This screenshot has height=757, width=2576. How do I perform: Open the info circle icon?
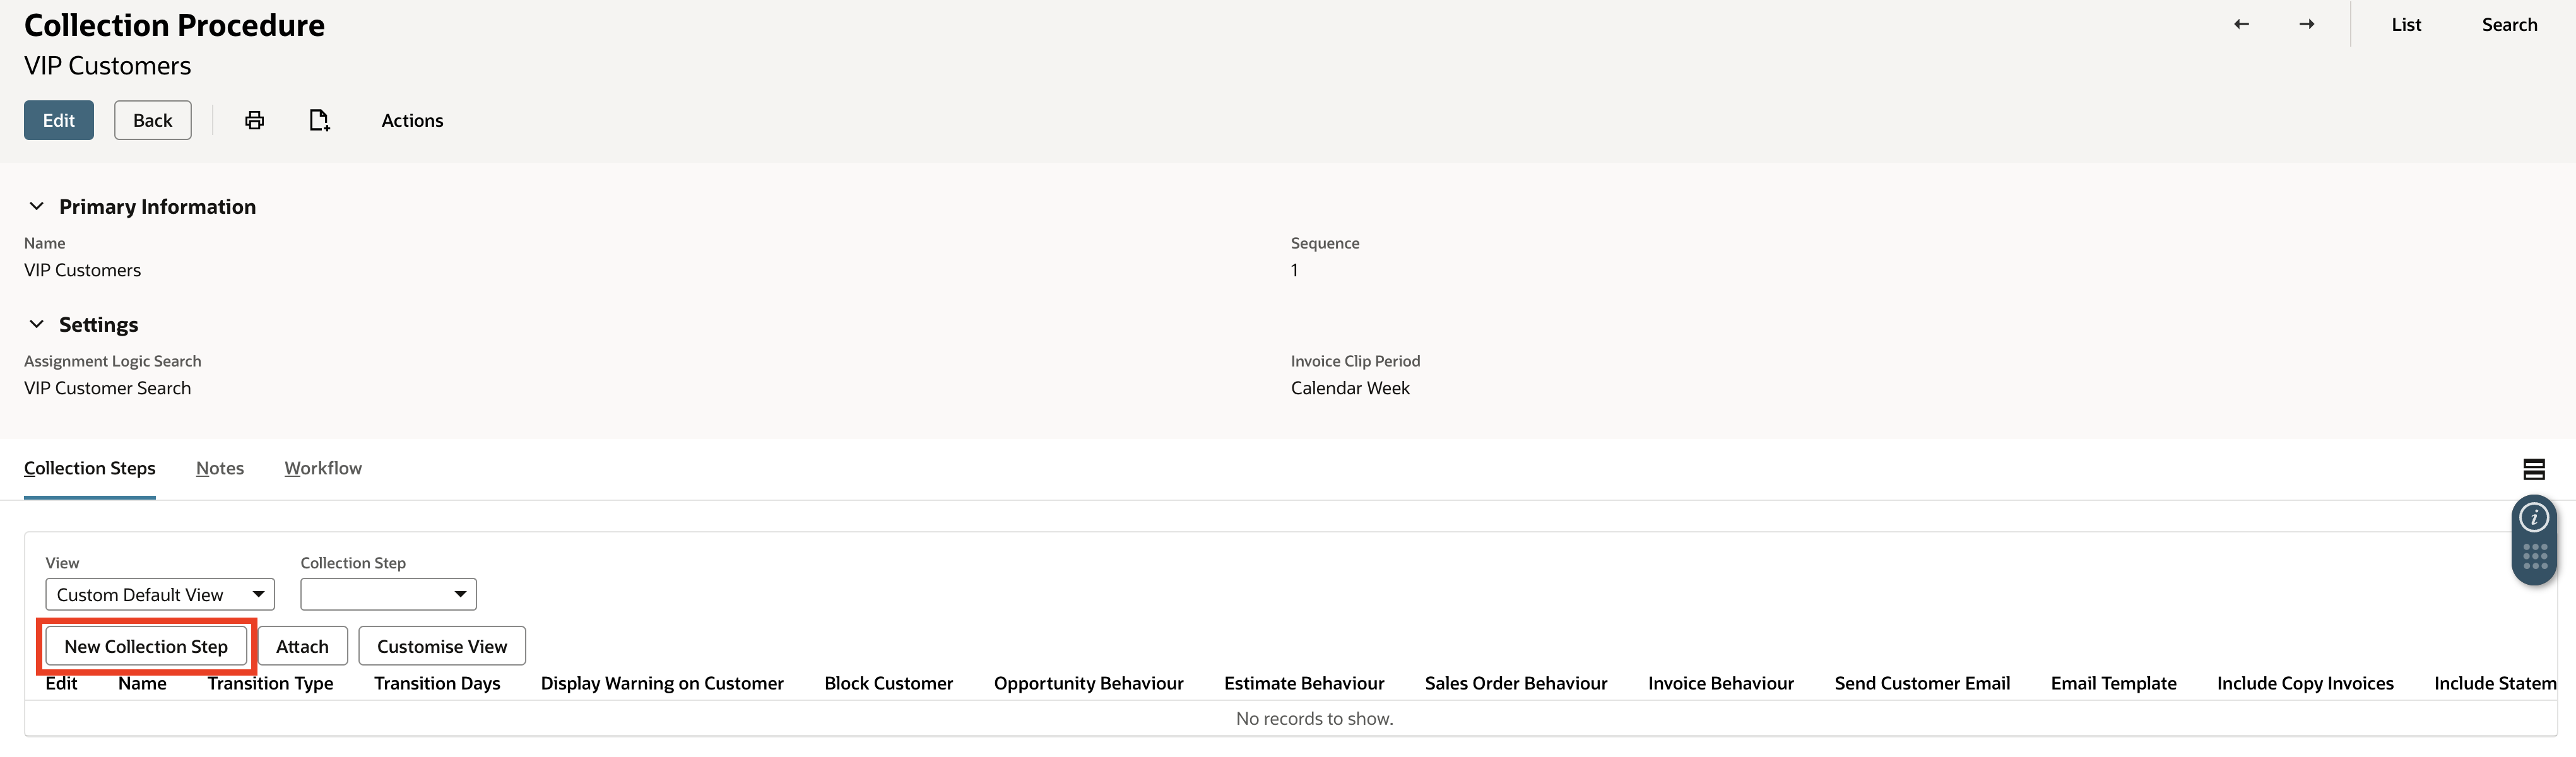pos(2534,518)
